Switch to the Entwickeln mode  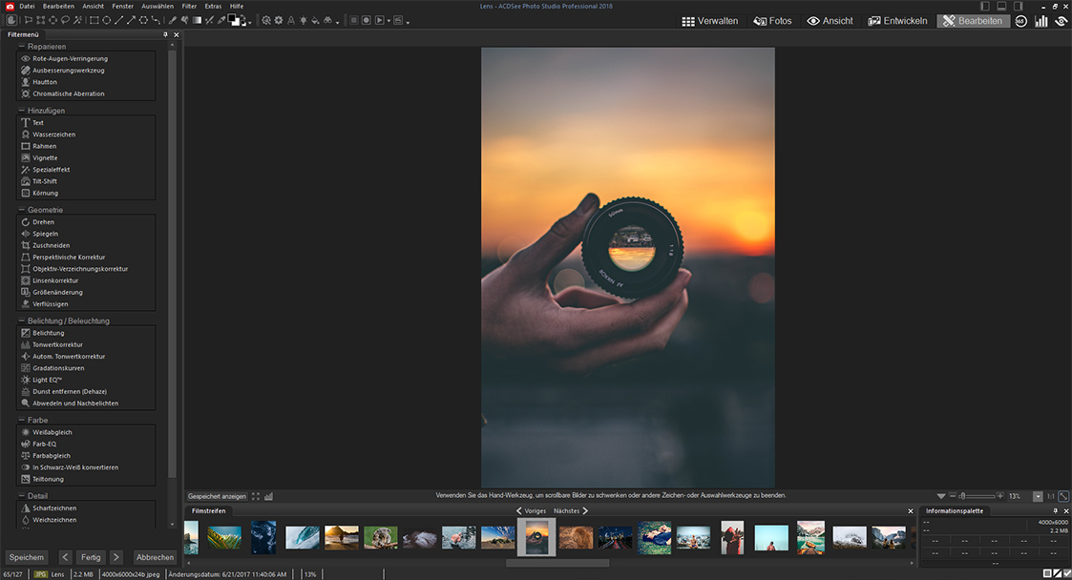point(897,20)
